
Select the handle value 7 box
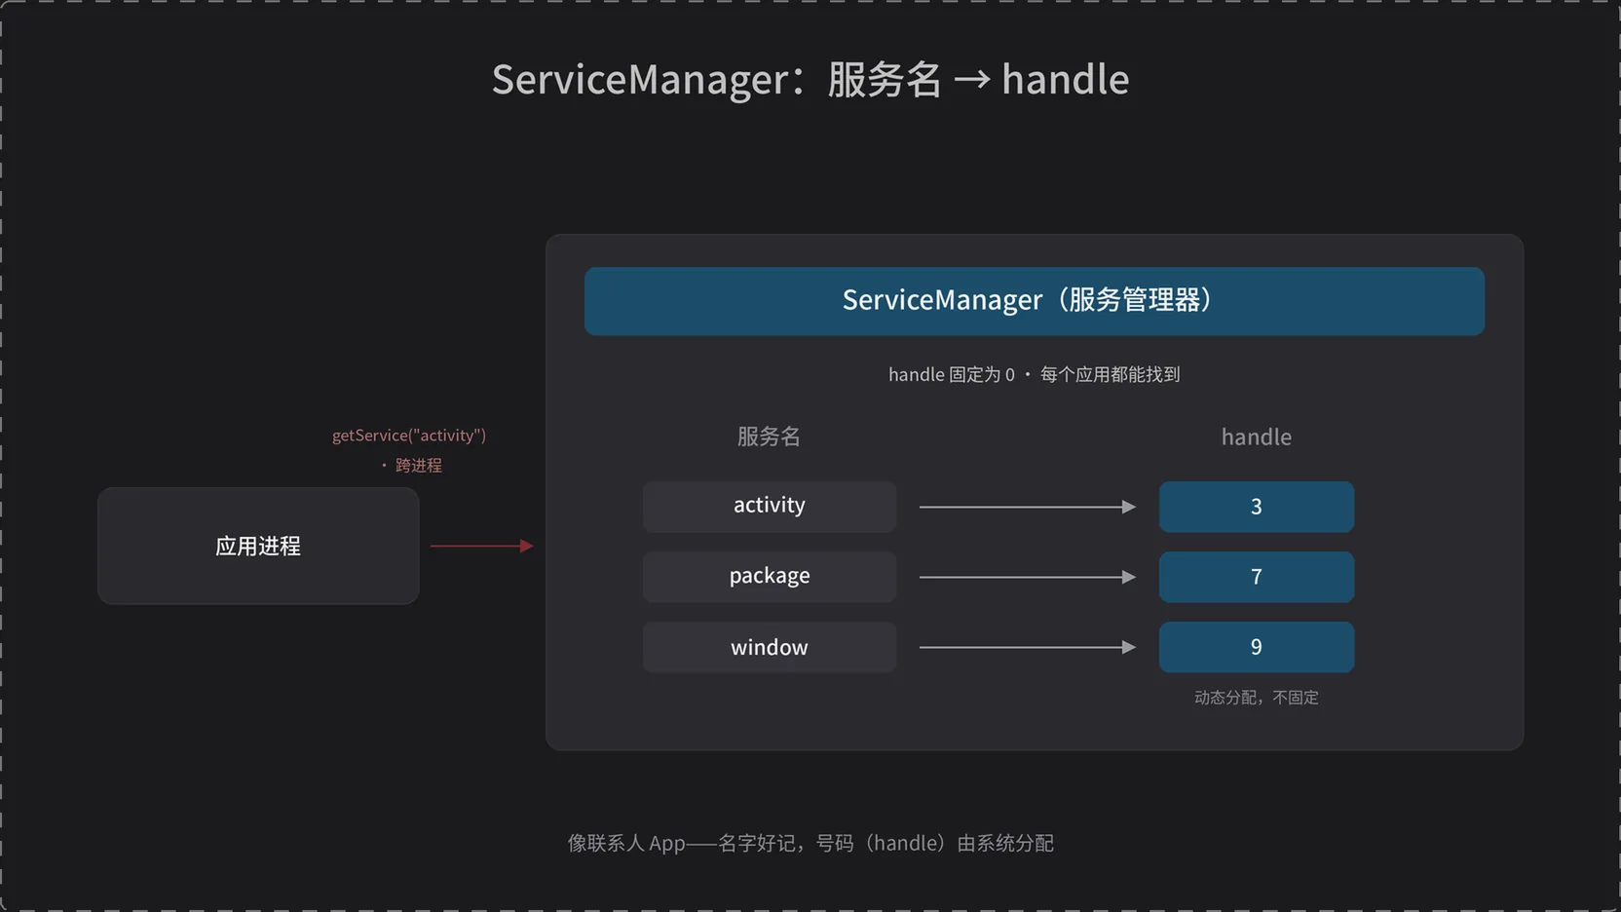1257,577
